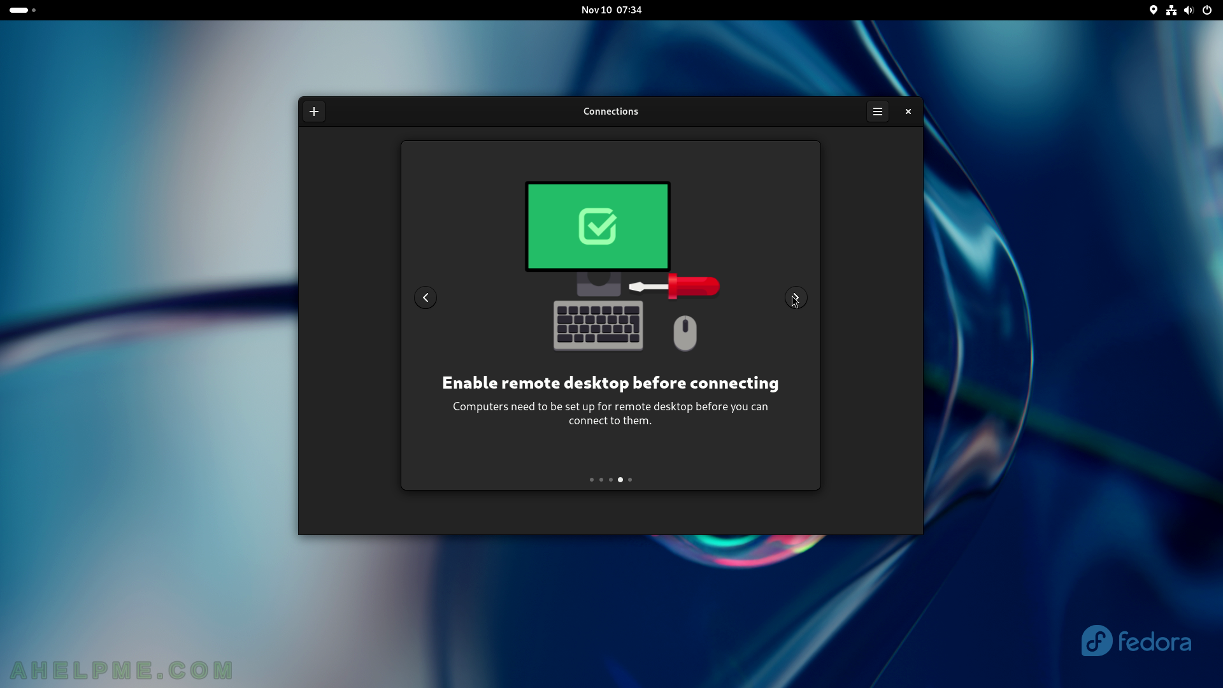
Task: Close the Connections window
Action: [x=908, y=111]
